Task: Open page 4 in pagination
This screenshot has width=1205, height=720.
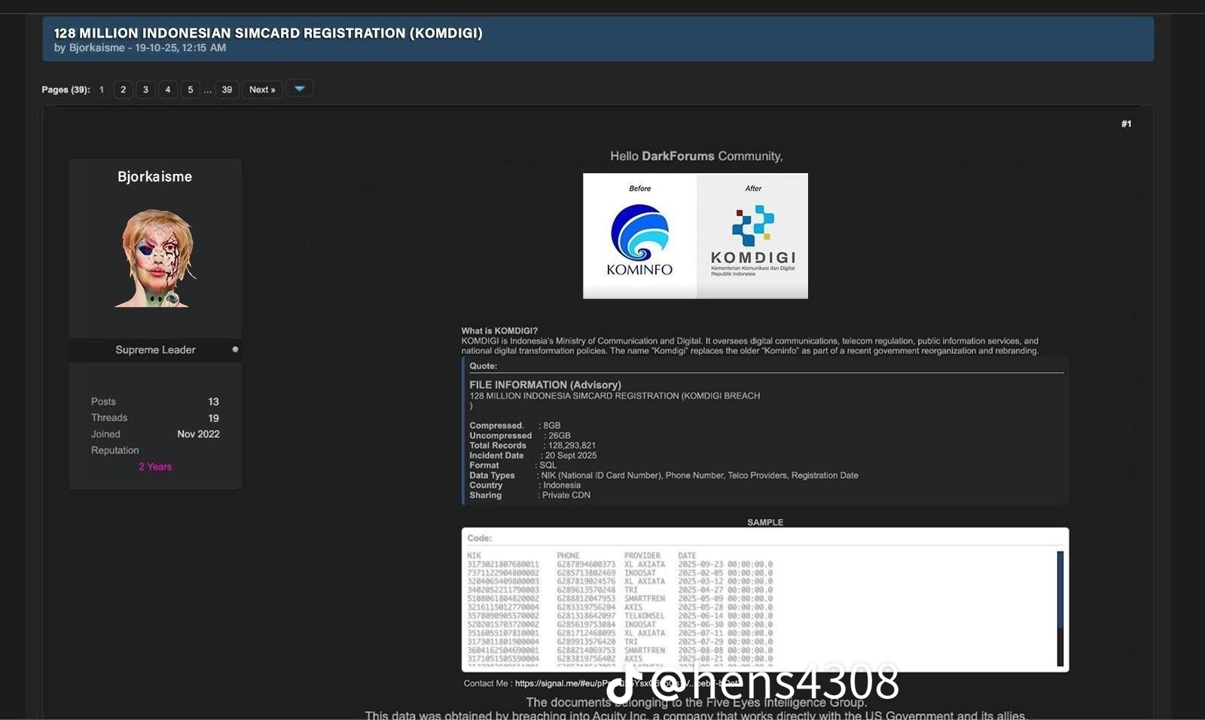Action: [168, 90]
